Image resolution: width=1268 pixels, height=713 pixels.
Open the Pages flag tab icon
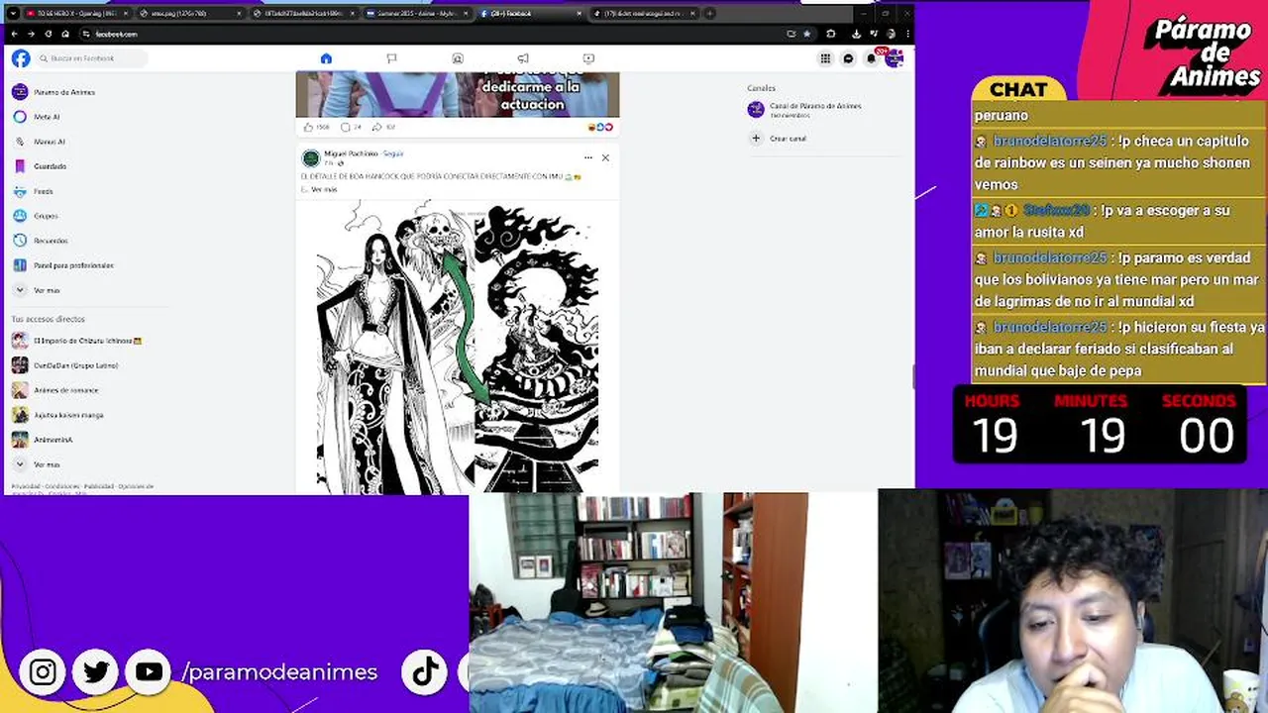[391, 58]
